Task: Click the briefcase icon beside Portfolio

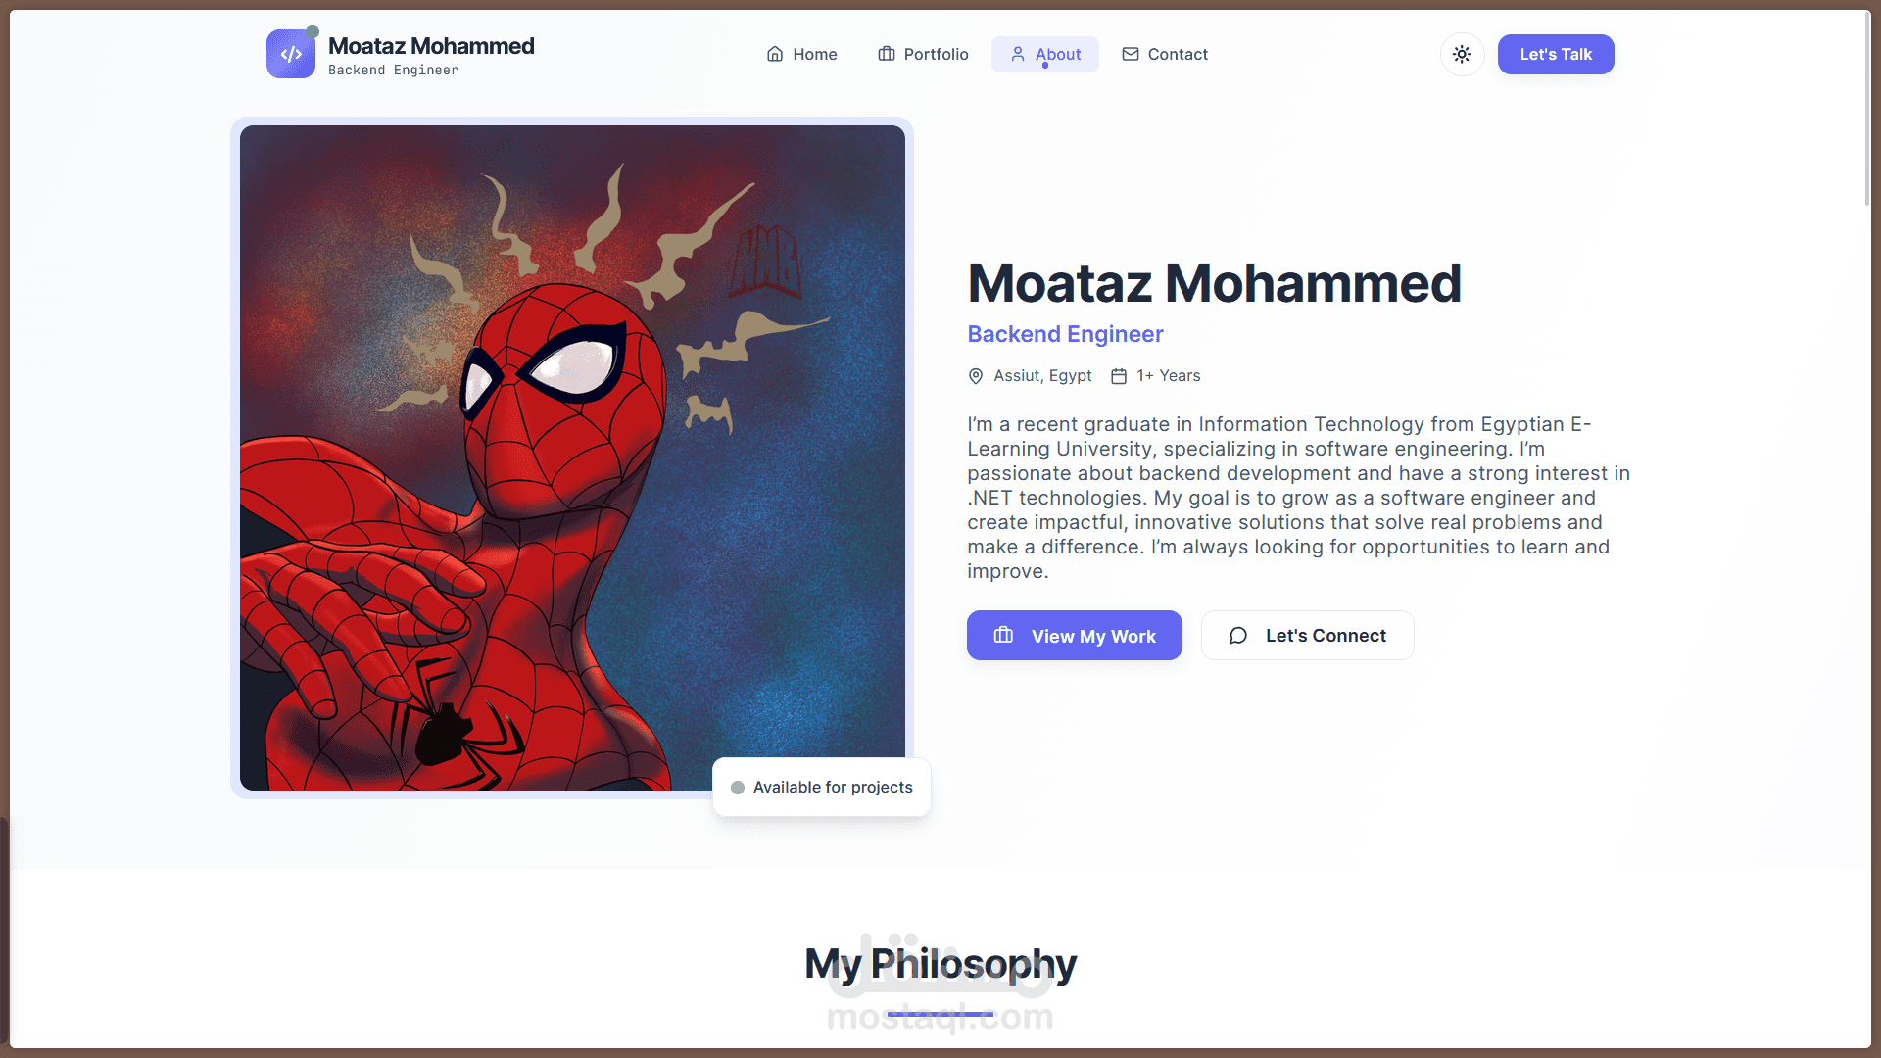Action: coord(887,54)
